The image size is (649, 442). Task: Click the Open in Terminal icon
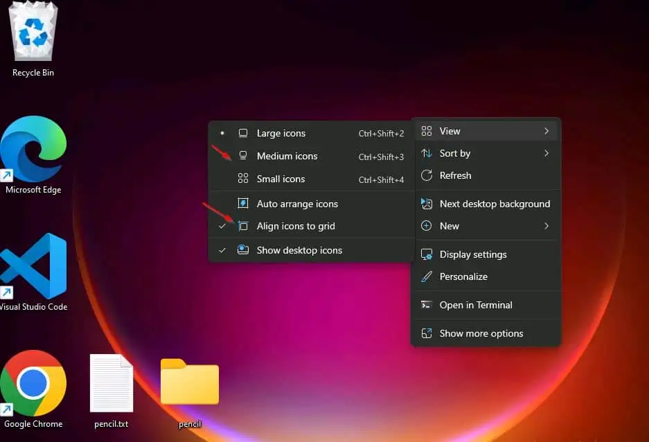click(x=427, y=305)
